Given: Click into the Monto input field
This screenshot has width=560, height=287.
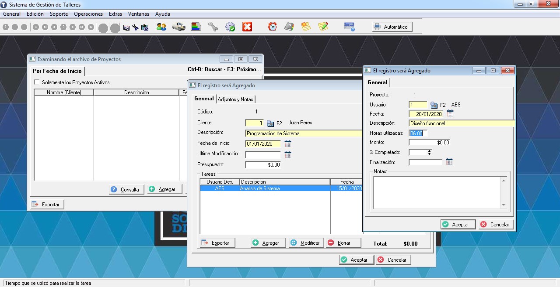Looking at the screenshot, I should [429, 143].
